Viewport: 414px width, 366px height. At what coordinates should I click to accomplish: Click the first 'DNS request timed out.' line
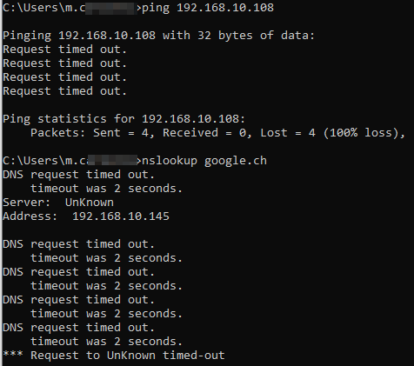click(78, 175)
